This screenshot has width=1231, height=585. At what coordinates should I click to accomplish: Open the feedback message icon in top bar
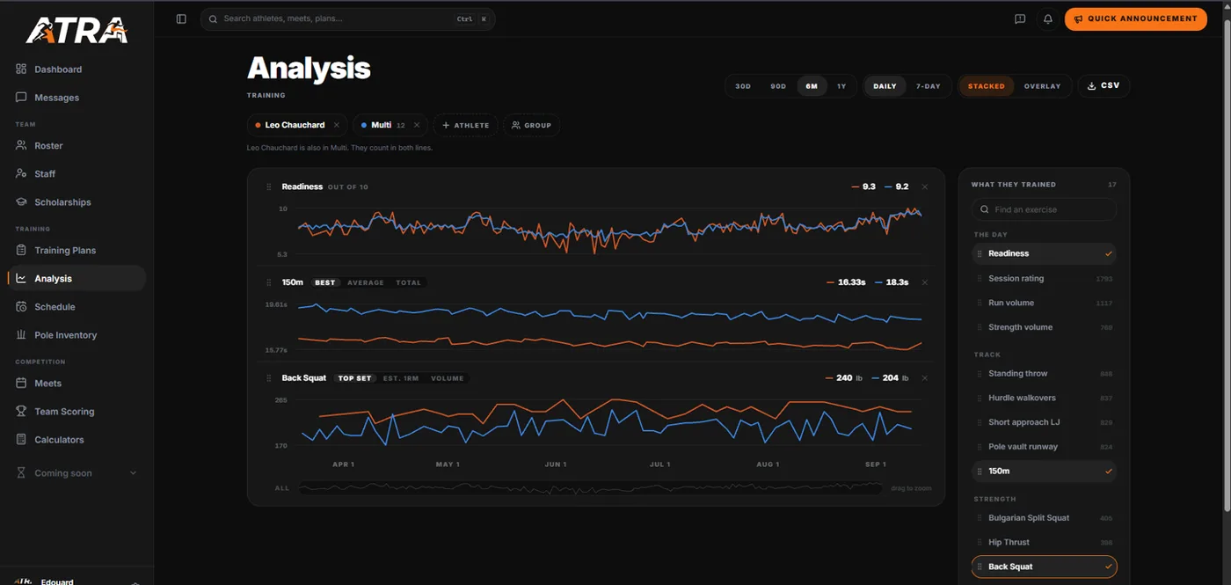click(x=1020, y=18)
